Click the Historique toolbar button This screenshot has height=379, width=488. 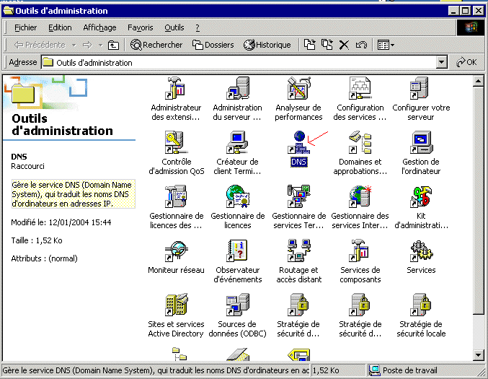tap(267, 45)
